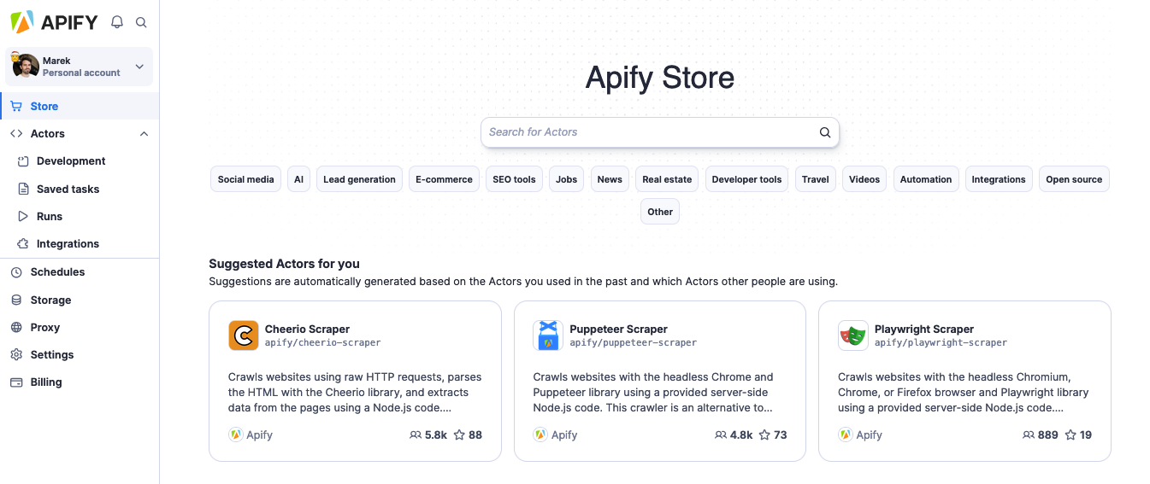Click the Actors code brackets icon

click(x=16, y=134)
